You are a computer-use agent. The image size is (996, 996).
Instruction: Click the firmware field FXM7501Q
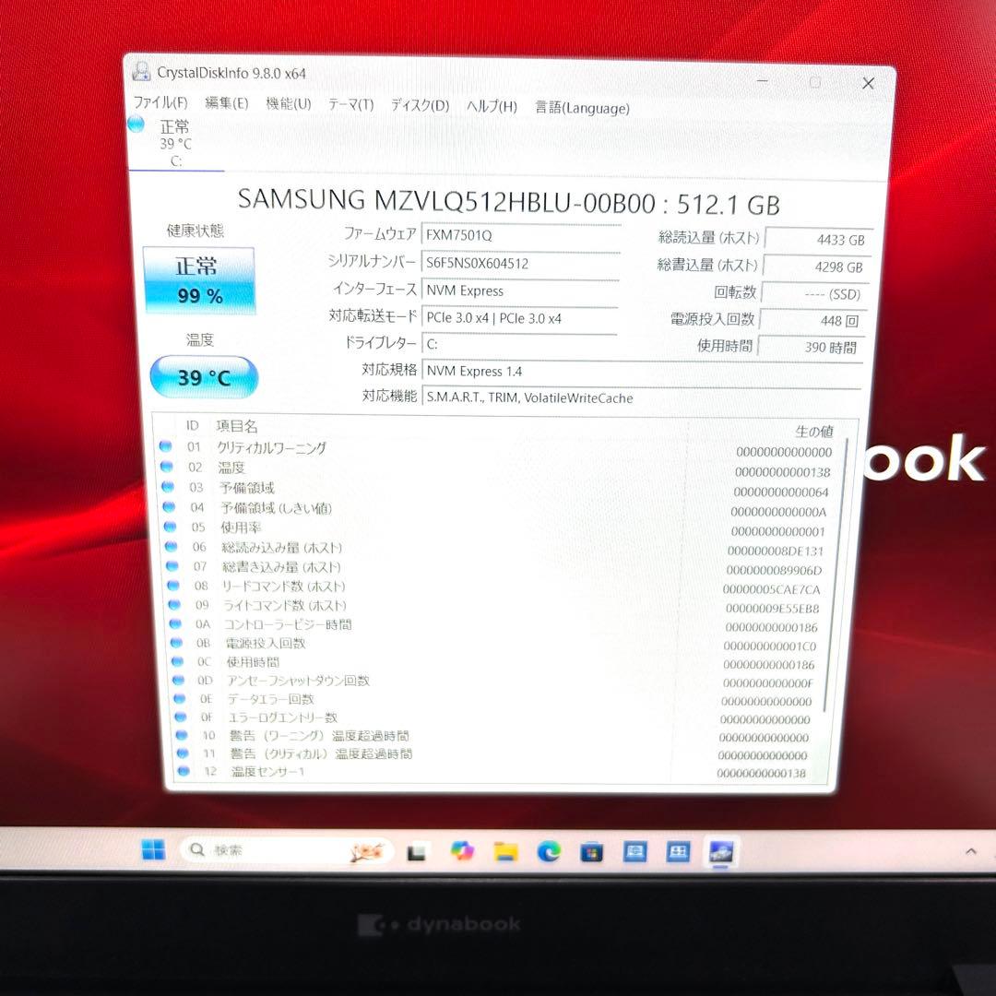(520, 235)
